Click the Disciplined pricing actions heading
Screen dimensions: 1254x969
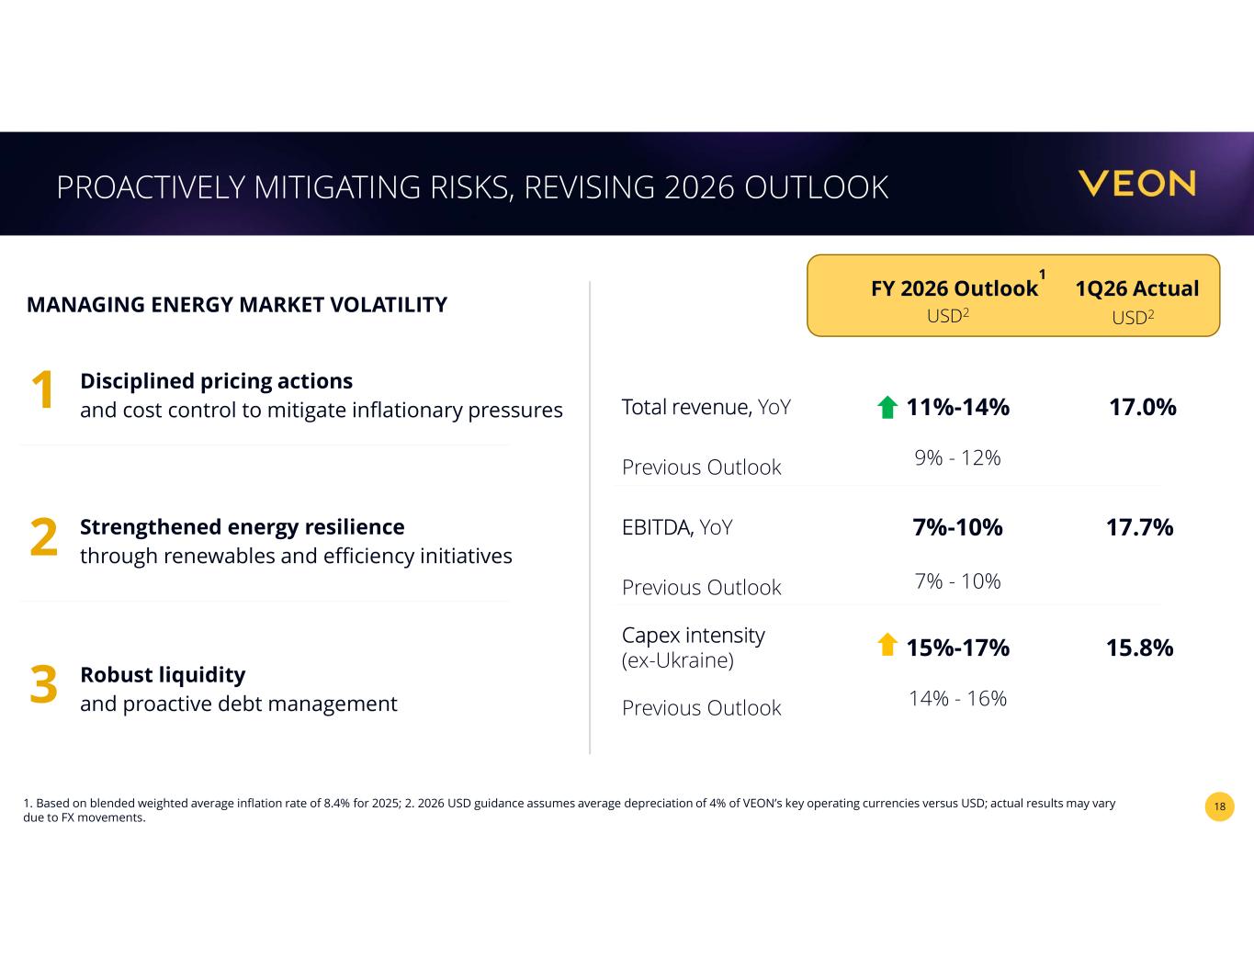click(216, 380)
